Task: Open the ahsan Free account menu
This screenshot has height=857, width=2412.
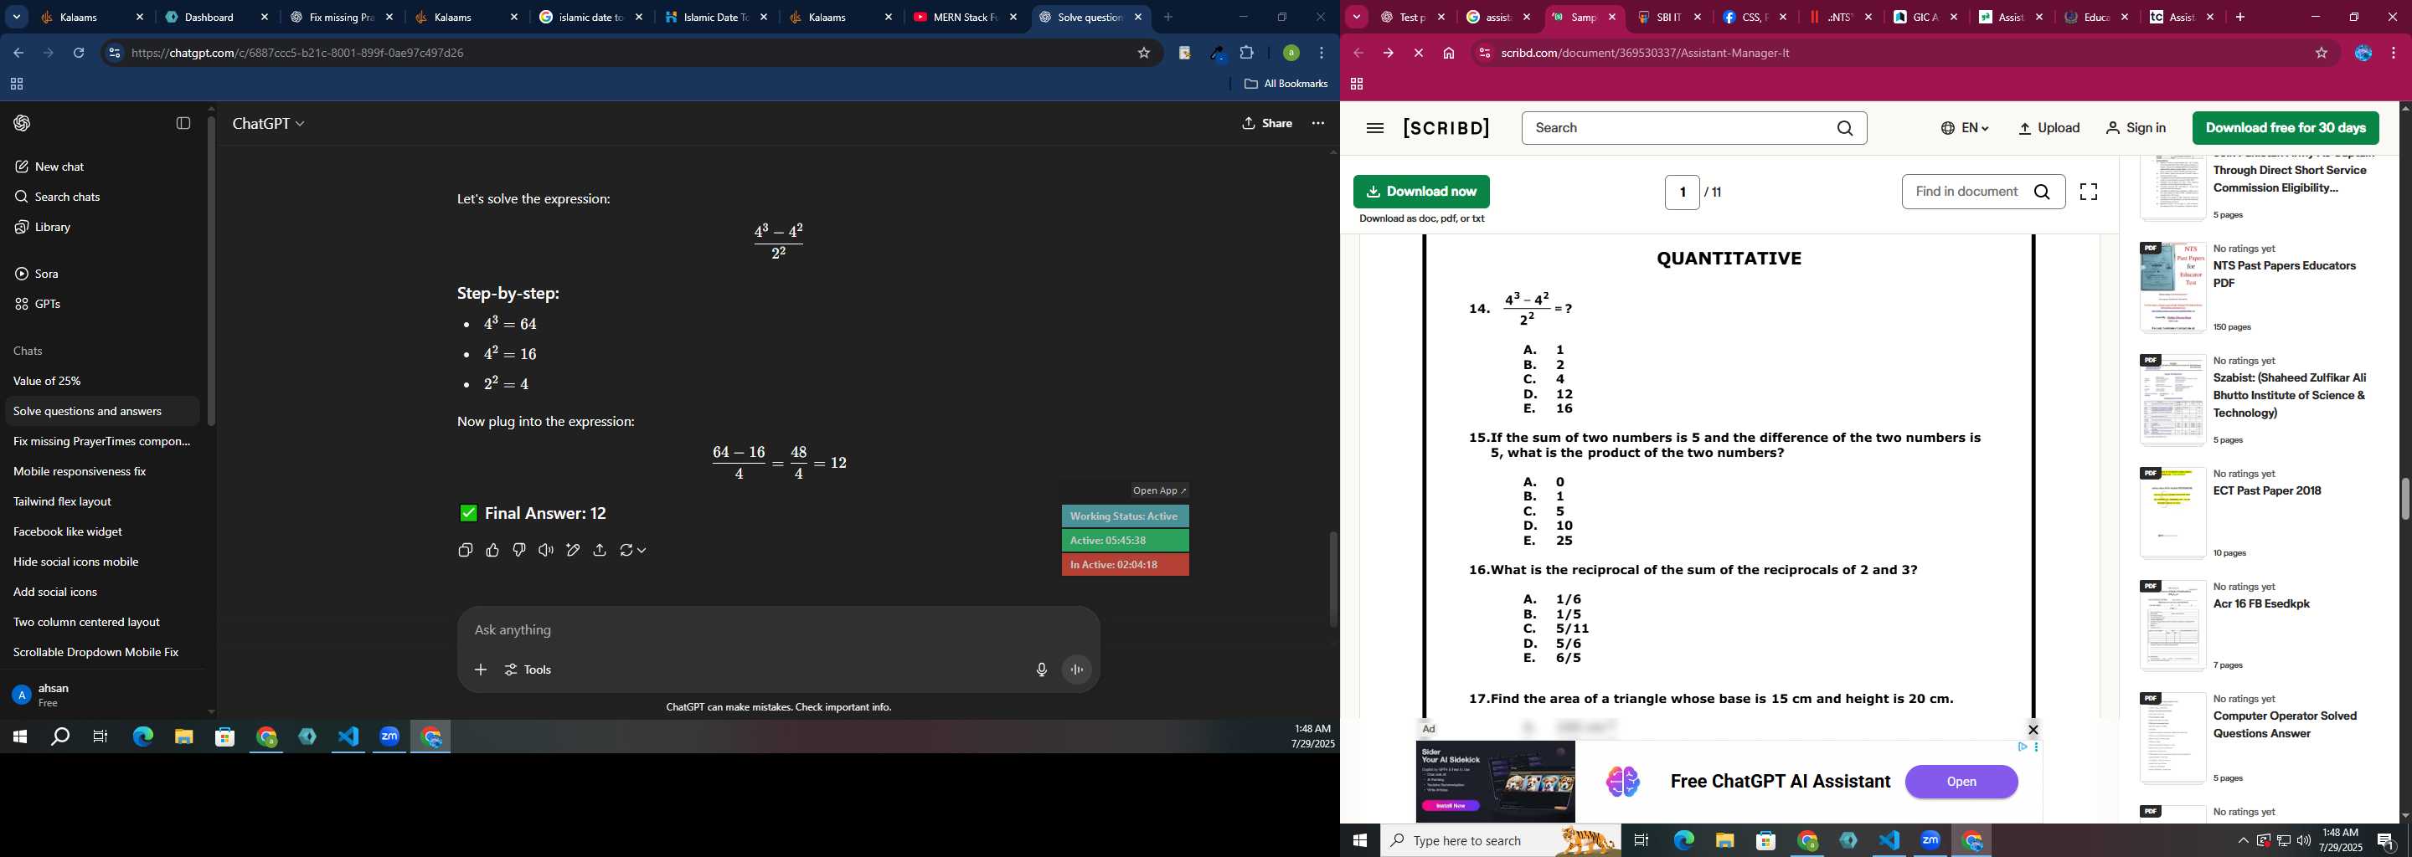Action: click(101, 695)
